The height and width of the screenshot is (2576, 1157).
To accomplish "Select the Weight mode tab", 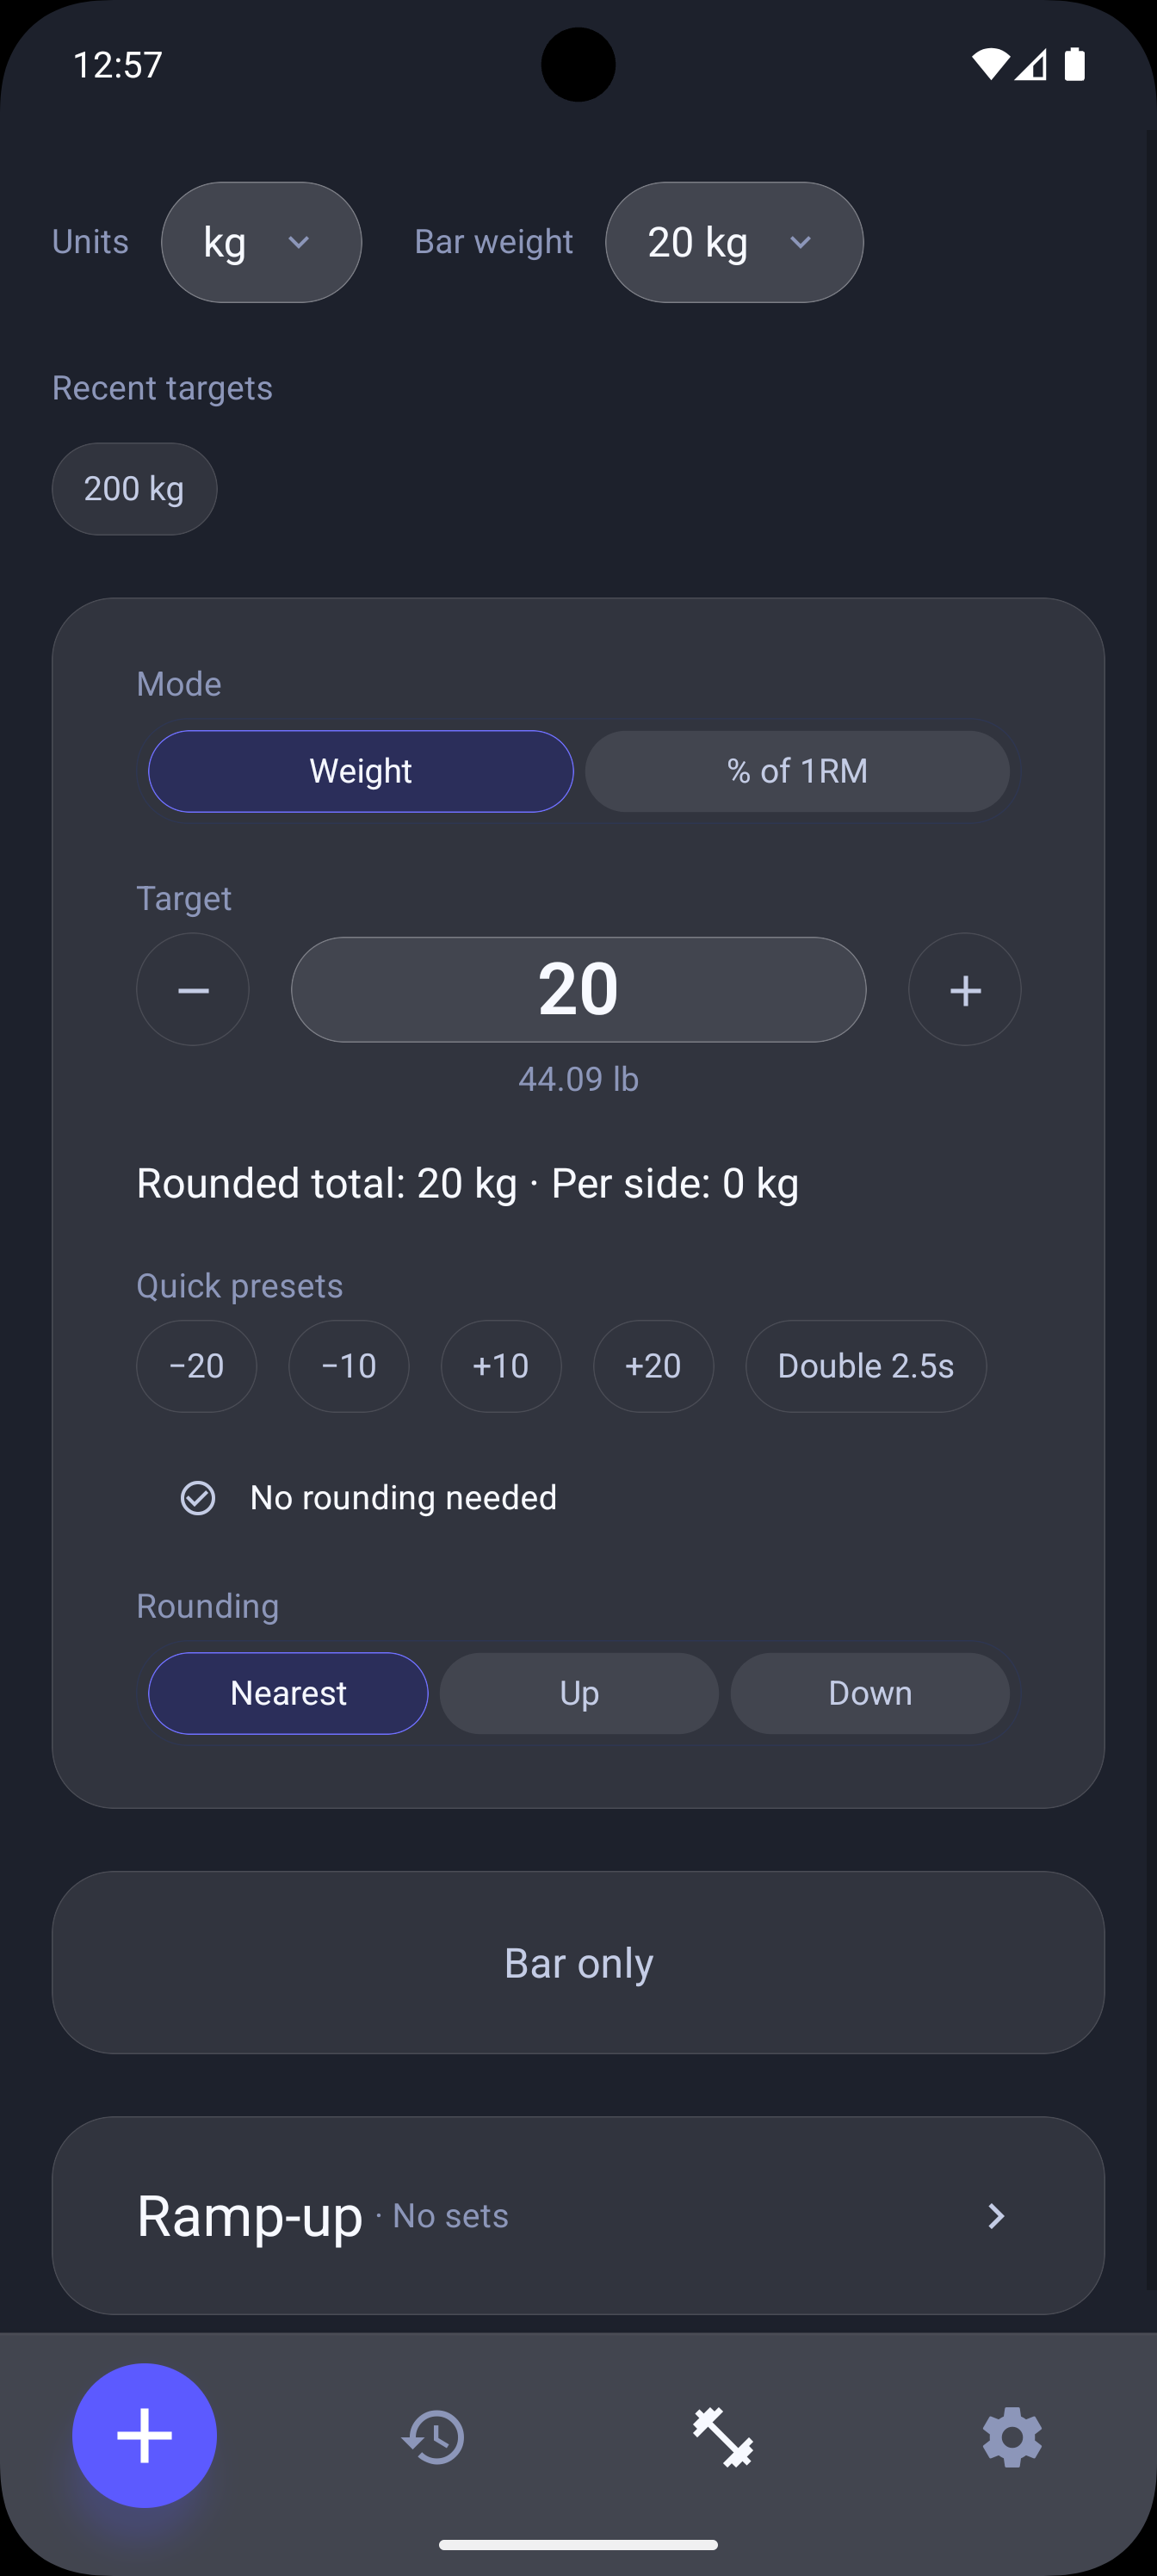I will [361, 771].
